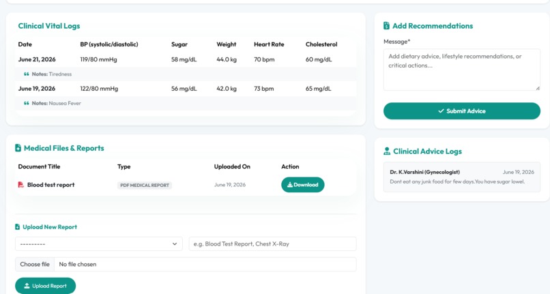Click the Medical Files & Reports file icon
Screen dimensions: 550x294
point(18,148)
